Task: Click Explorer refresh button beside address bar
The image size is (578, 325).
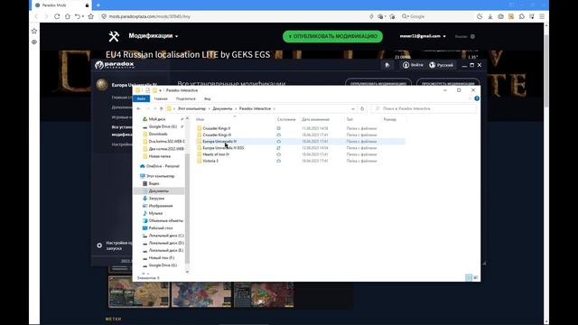Action: [x=362, y=108]
